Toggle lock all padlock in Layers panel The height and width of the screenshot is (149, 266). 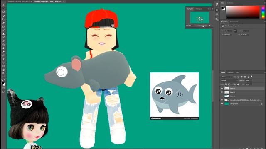click(238, 84)
